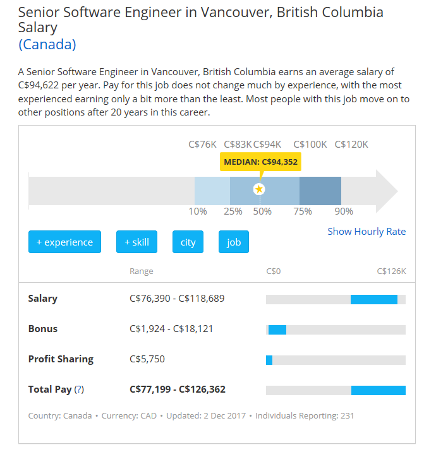The height and width of the screenshot is (452, 424).
Task: Click the '+ experience' button
Action: [64, 242]
